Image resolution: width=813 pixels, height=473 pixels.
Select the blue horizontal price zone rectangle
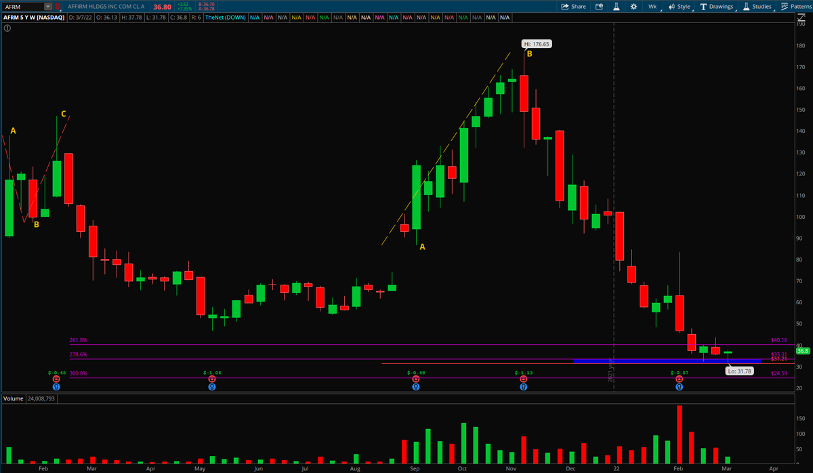[667, 361]
